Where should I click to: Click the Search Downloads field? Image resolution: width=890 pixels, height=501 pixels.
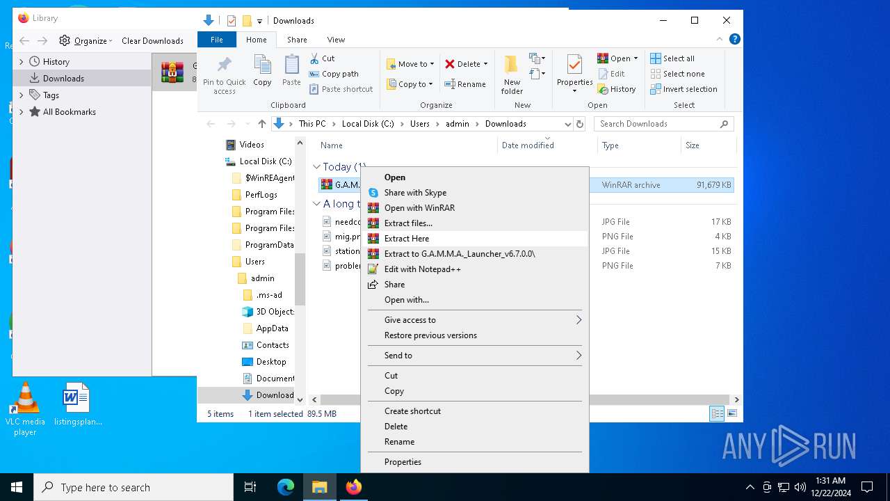pyautogui.click(x=663, y=124)
